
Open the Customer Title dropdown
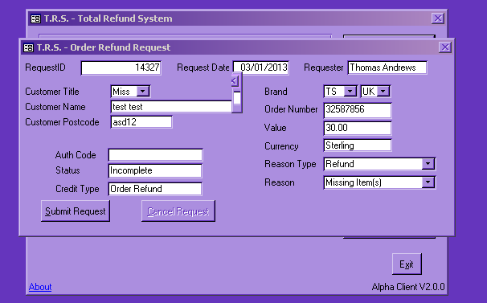[143, 92]
